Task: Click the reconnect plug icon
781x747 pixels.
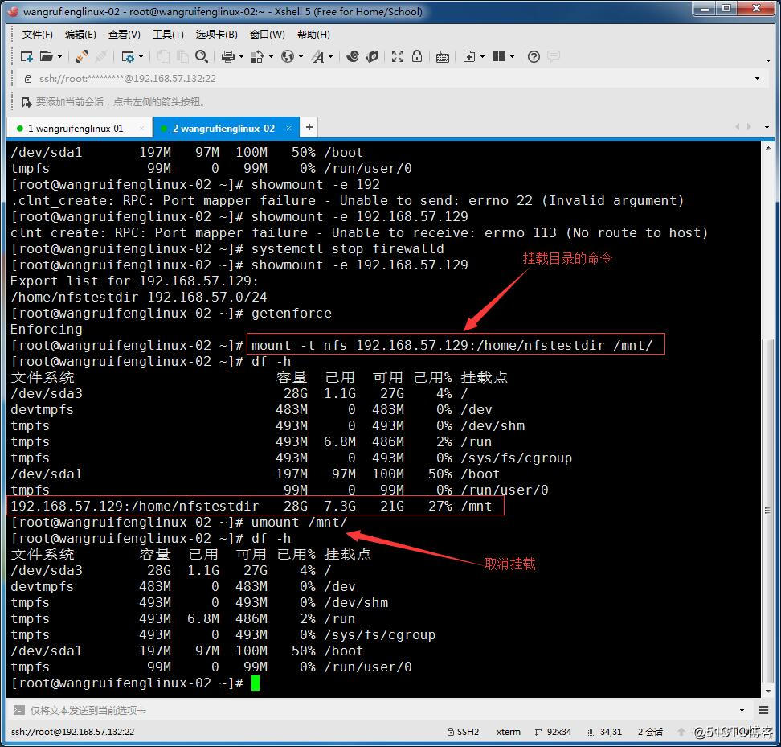Action: point(82,56)
